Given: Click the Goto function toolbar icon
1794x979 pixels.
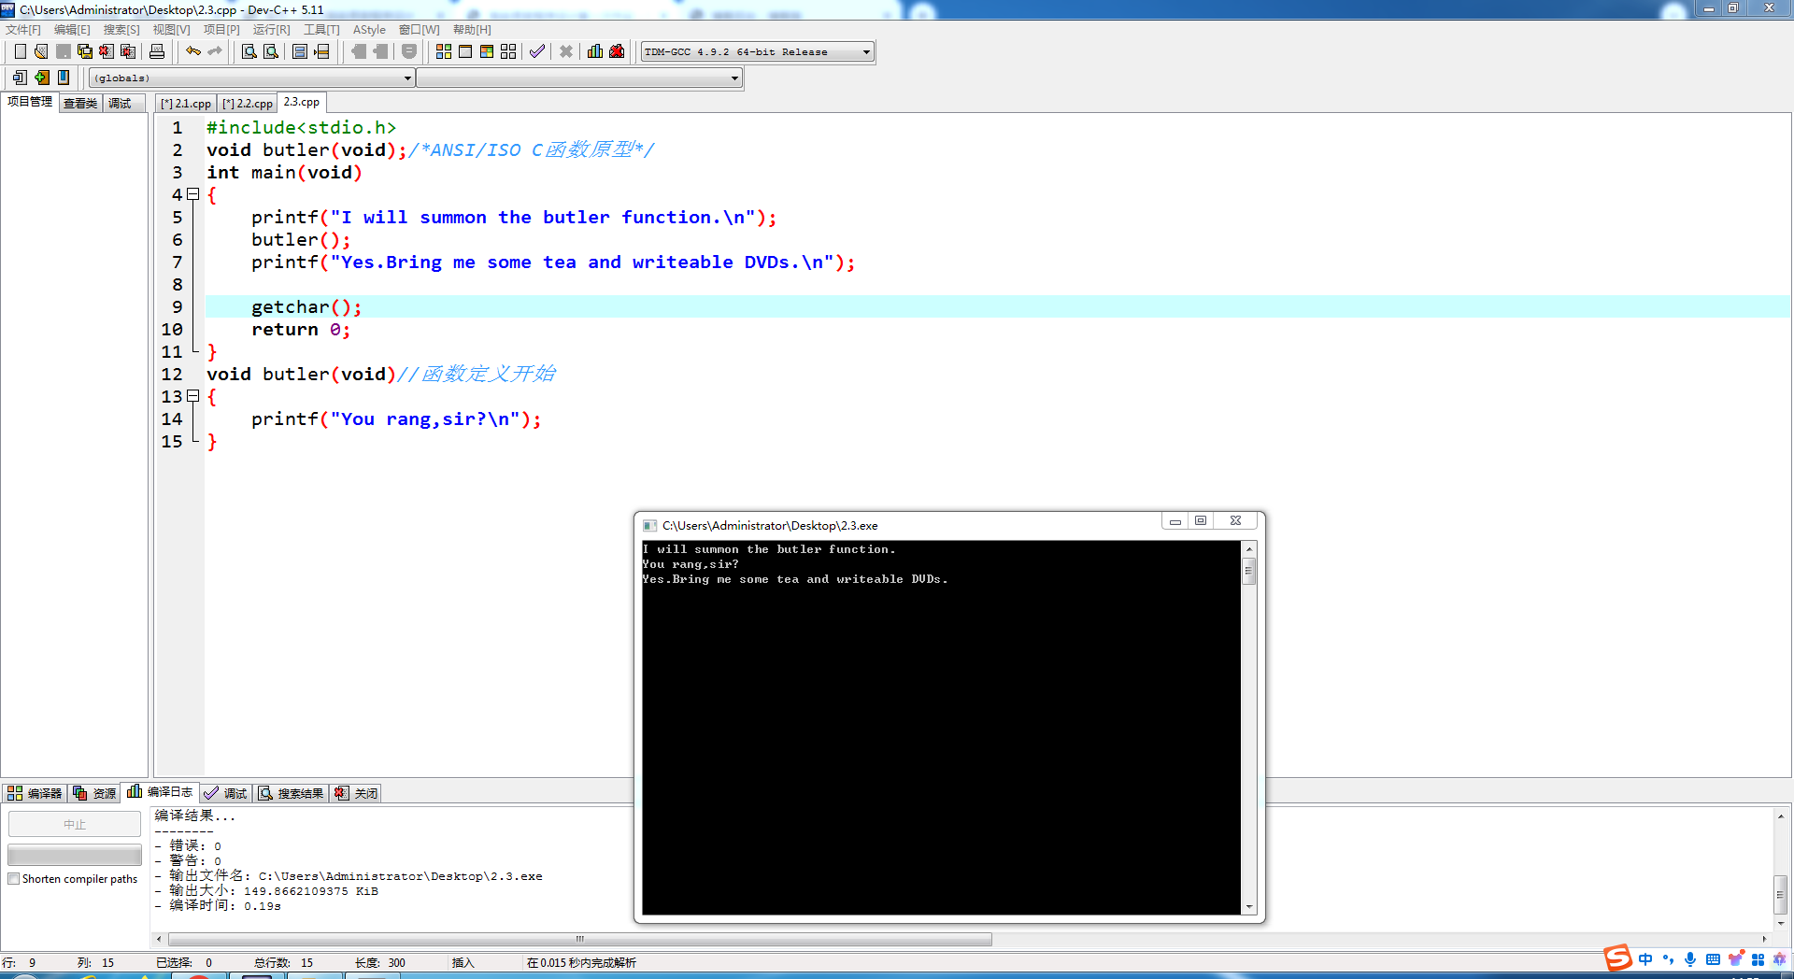Looking at the screenshot, I should 300,51.
